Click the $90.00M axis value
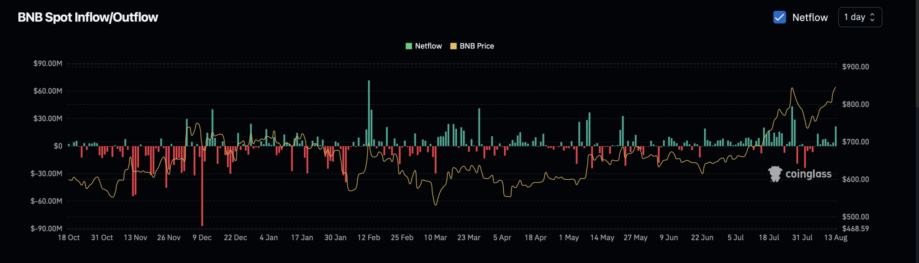 [48, 64]
